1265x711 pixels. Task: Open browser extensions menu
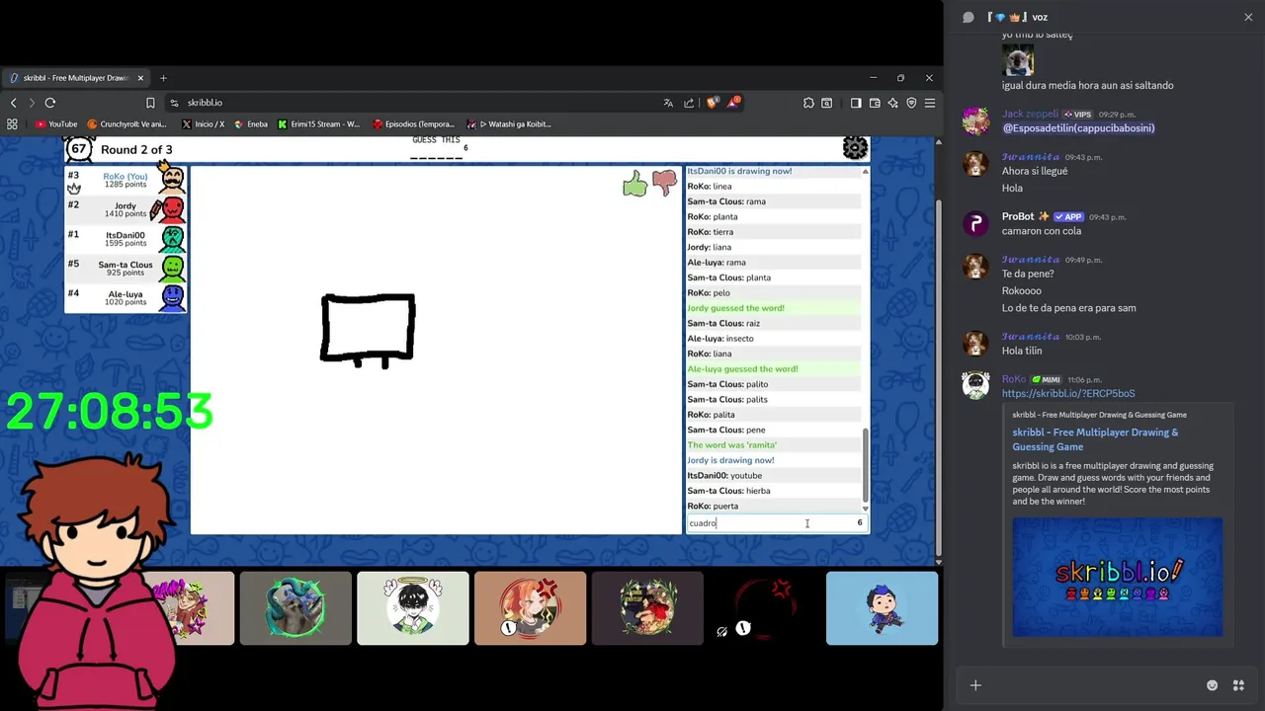point(808,103)
